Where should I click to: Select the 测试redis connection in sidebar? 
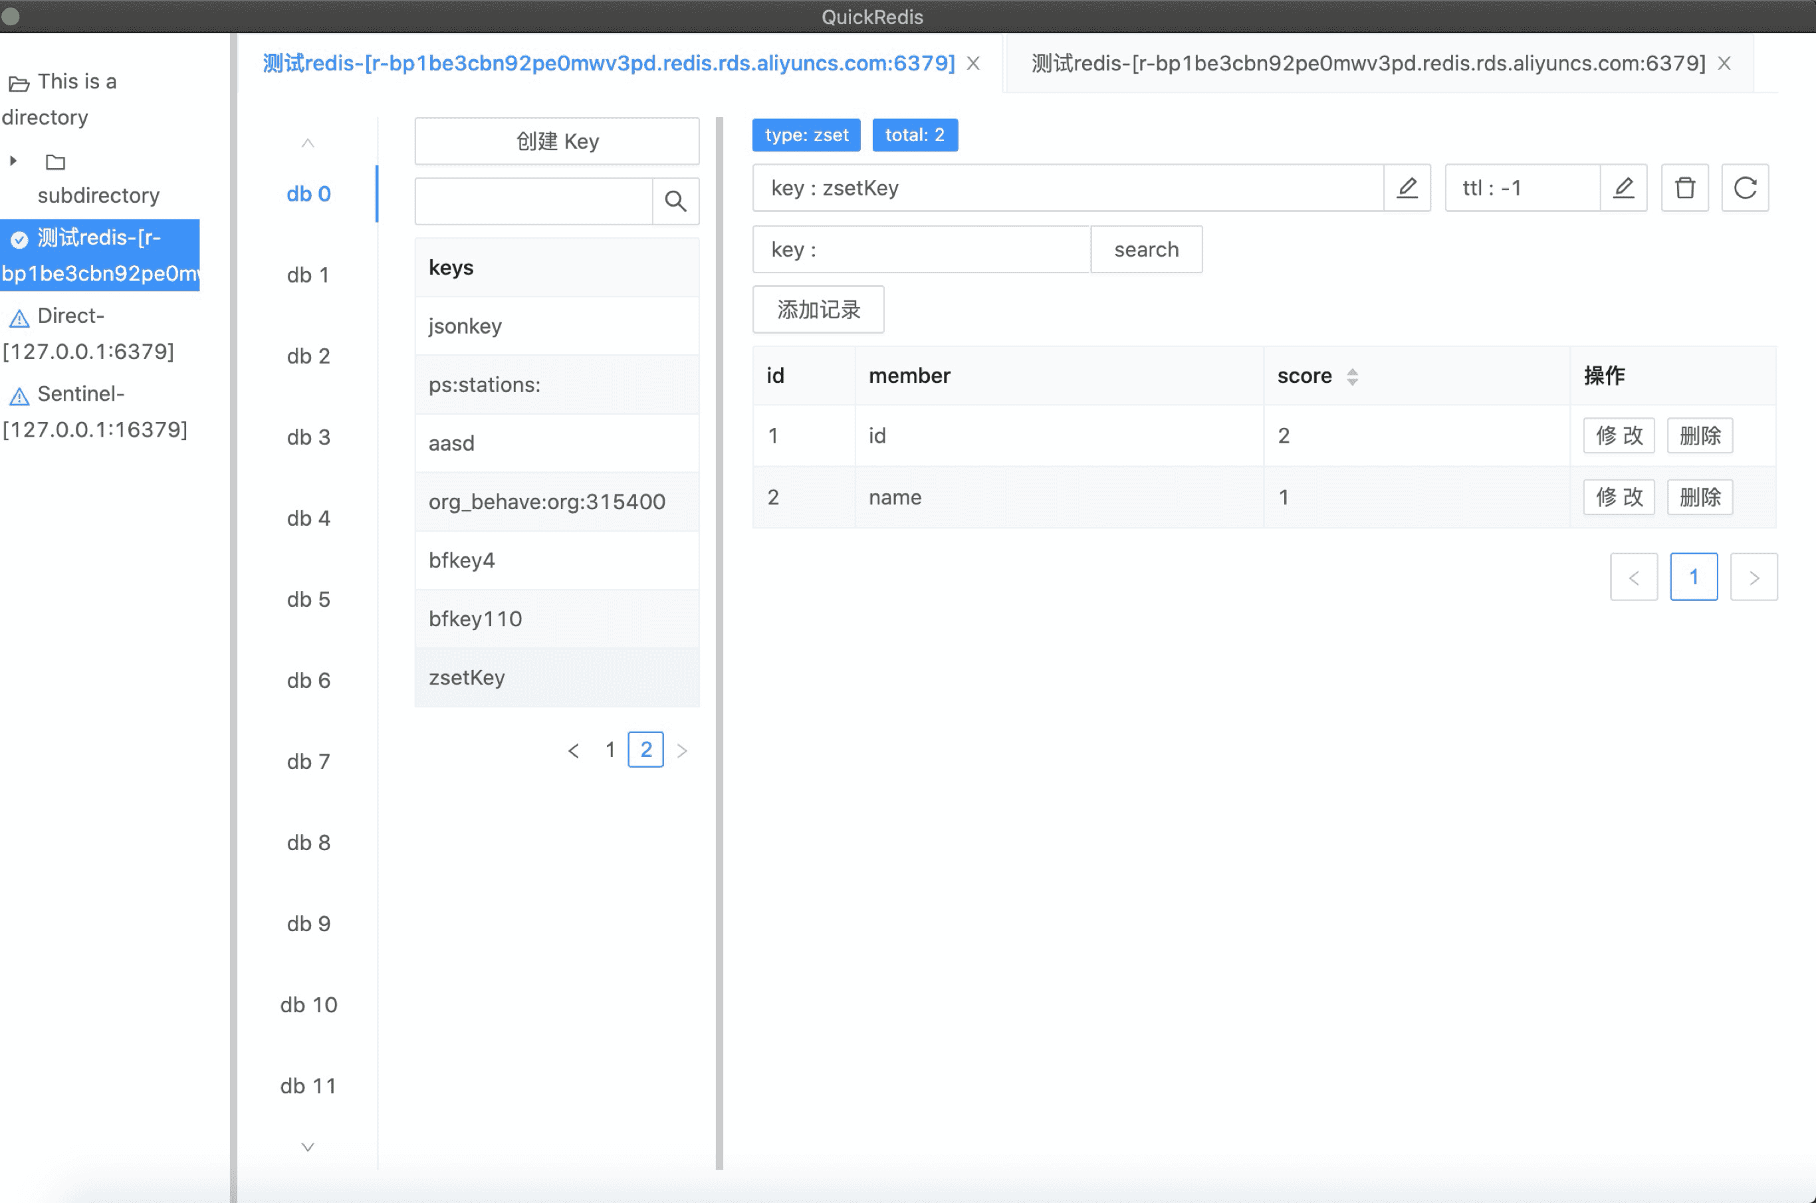(100, 255)
